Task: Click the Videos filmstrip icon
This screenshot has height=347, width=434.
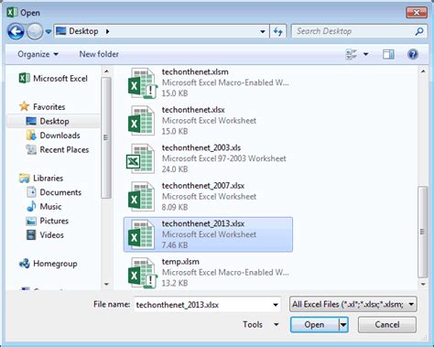Action: pyautogui.click(x=31, y=235)
